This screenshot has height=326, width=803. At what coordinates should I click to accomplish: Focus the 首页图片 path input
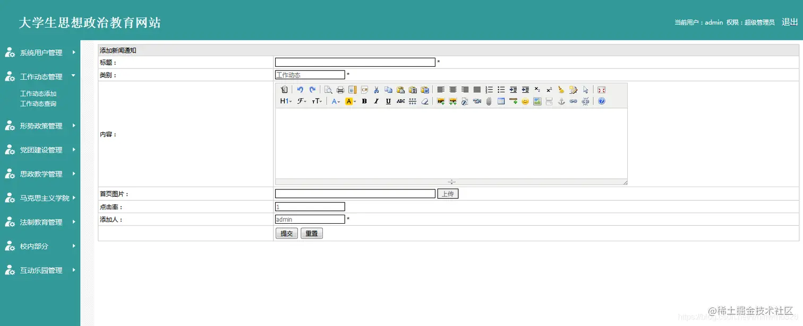355,194
